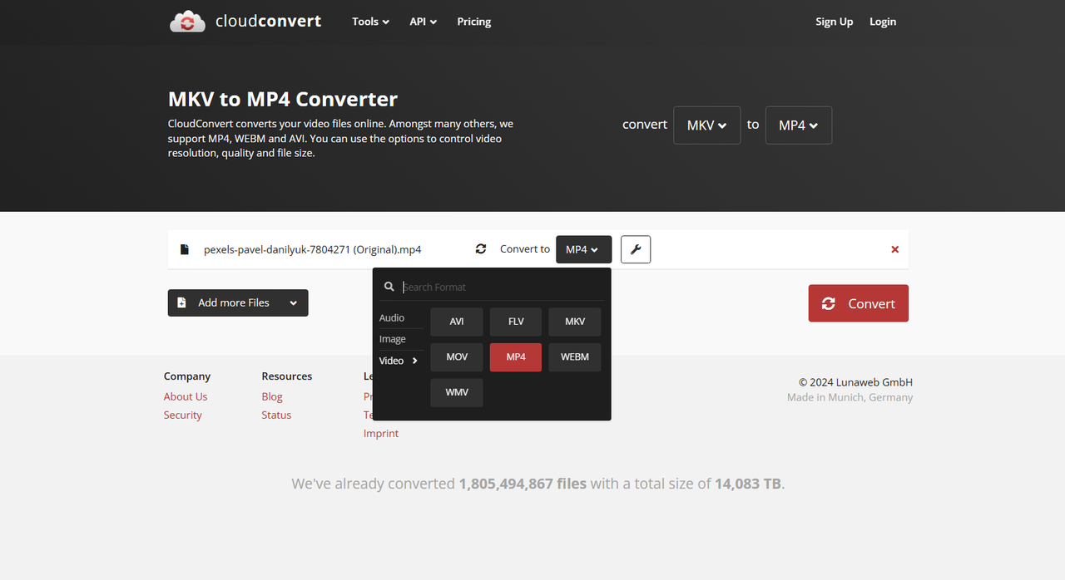Choose AVI output format
Image resolution: width=1065 pixels, height=580 pixels.
(x=457, y=322)
